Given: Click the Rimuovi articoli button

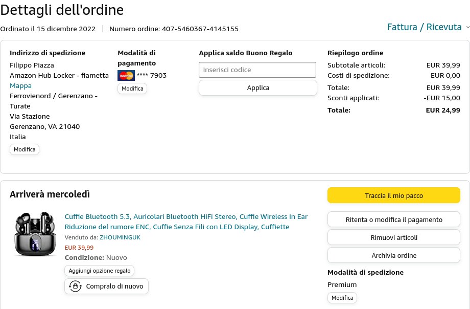Looking at the screenshot, I should pyautogui.click(x=393, y=237).
